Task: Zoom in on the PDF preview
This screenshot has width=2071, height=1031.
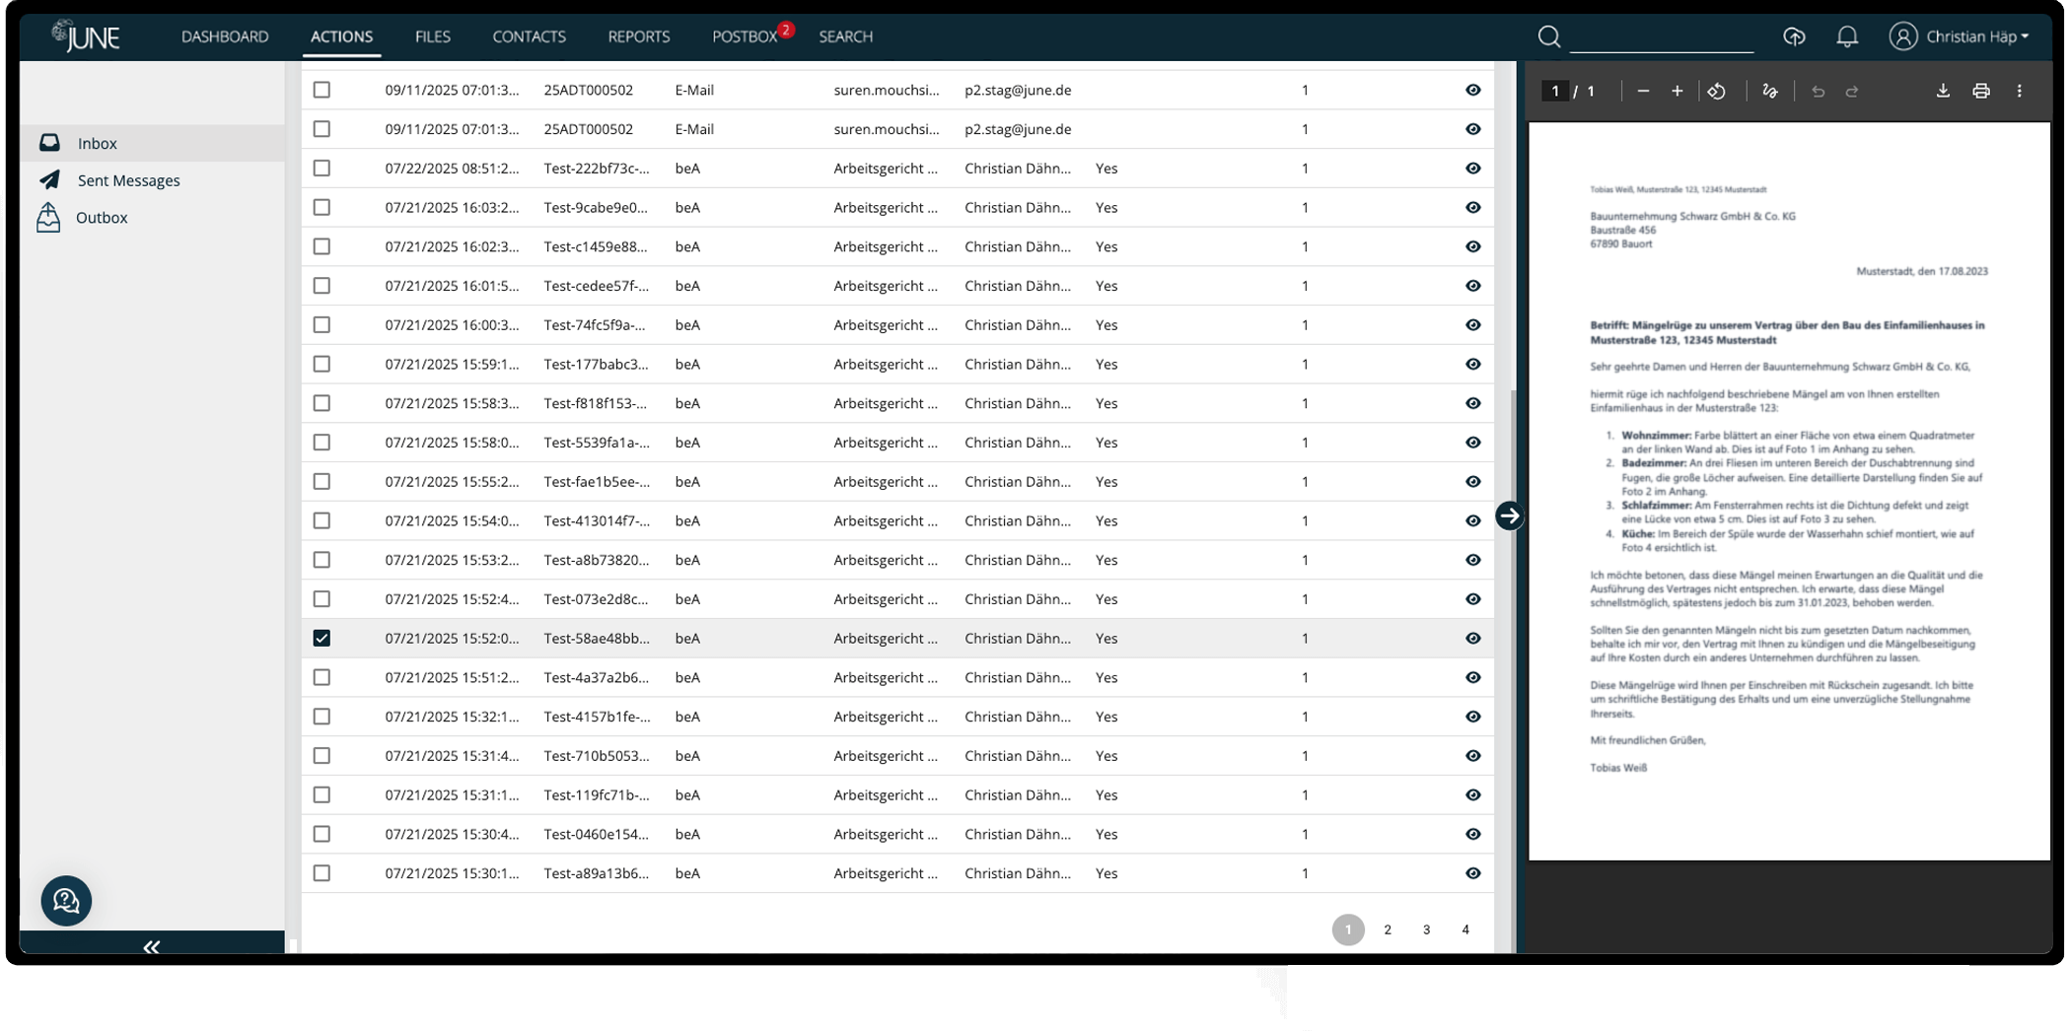Action: coord(1677,91)
